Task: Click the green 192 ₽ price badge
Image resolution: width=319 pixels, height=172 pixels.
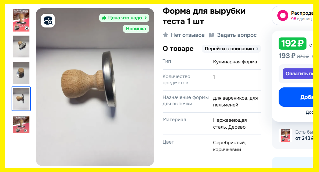Action: (292, 43)
